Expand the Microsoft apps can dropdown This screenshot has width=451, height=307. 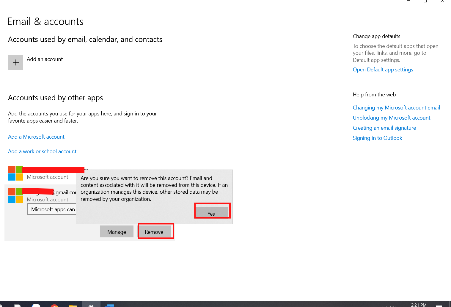point(51,209)
